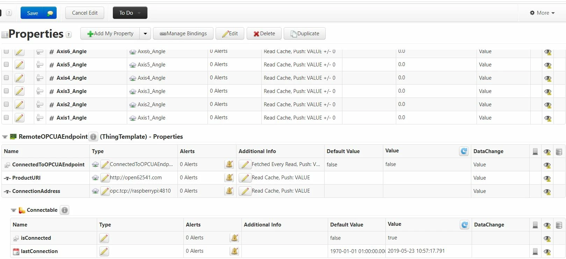The height and width of the screenshot is (259, 566).
Task: Open alerts bell for isConnected
Action: [x=234, y=238]
